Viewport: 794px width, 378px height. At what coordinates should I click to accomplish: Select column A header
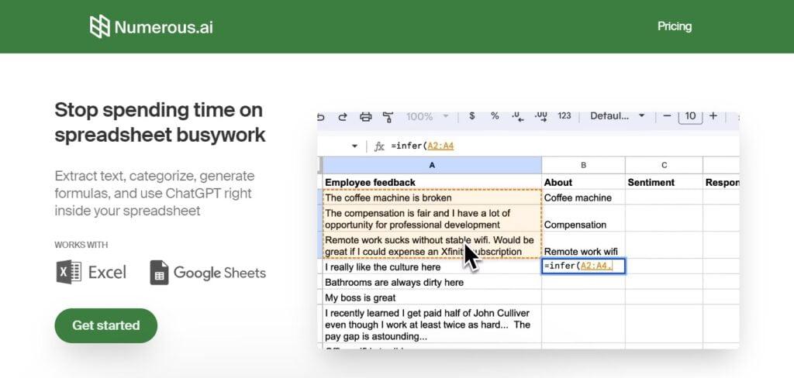(x=432, y=165)
